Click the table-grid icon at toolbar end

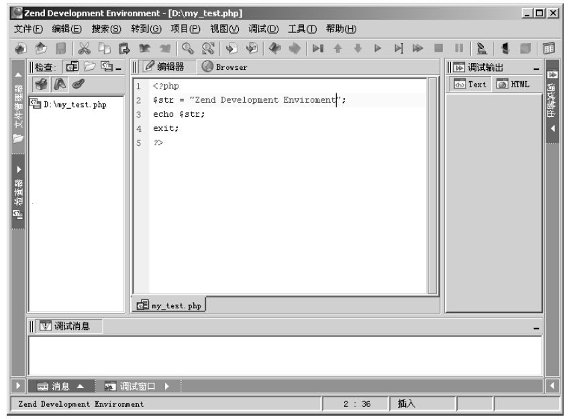(549, 48)
